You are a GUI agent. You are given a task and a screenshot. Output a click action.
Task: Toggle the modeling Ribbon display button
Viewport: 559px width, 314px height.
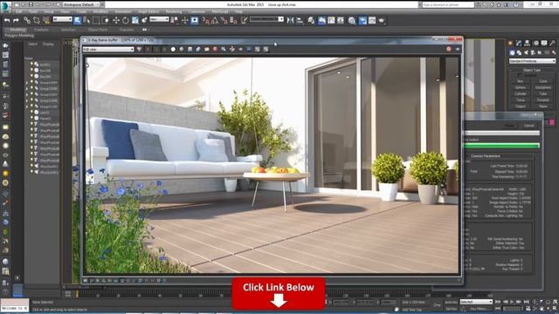tap(321, 20)
